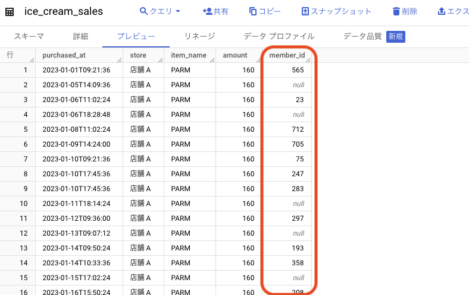The height and width of the screenshot is (295, 469).
Task: Click the amount 160 in row 8
Action: pyautogui.click(x=248, y=174)
